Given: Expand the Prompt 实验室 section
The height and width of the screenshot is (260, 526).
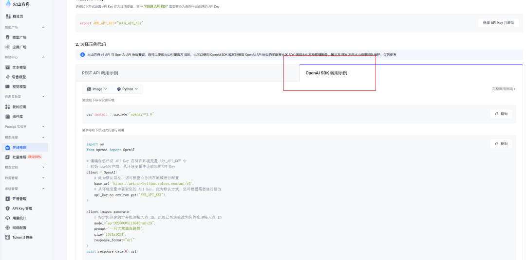Looking at the screenshot, I should pyautogui.click(x=43, y=127).
